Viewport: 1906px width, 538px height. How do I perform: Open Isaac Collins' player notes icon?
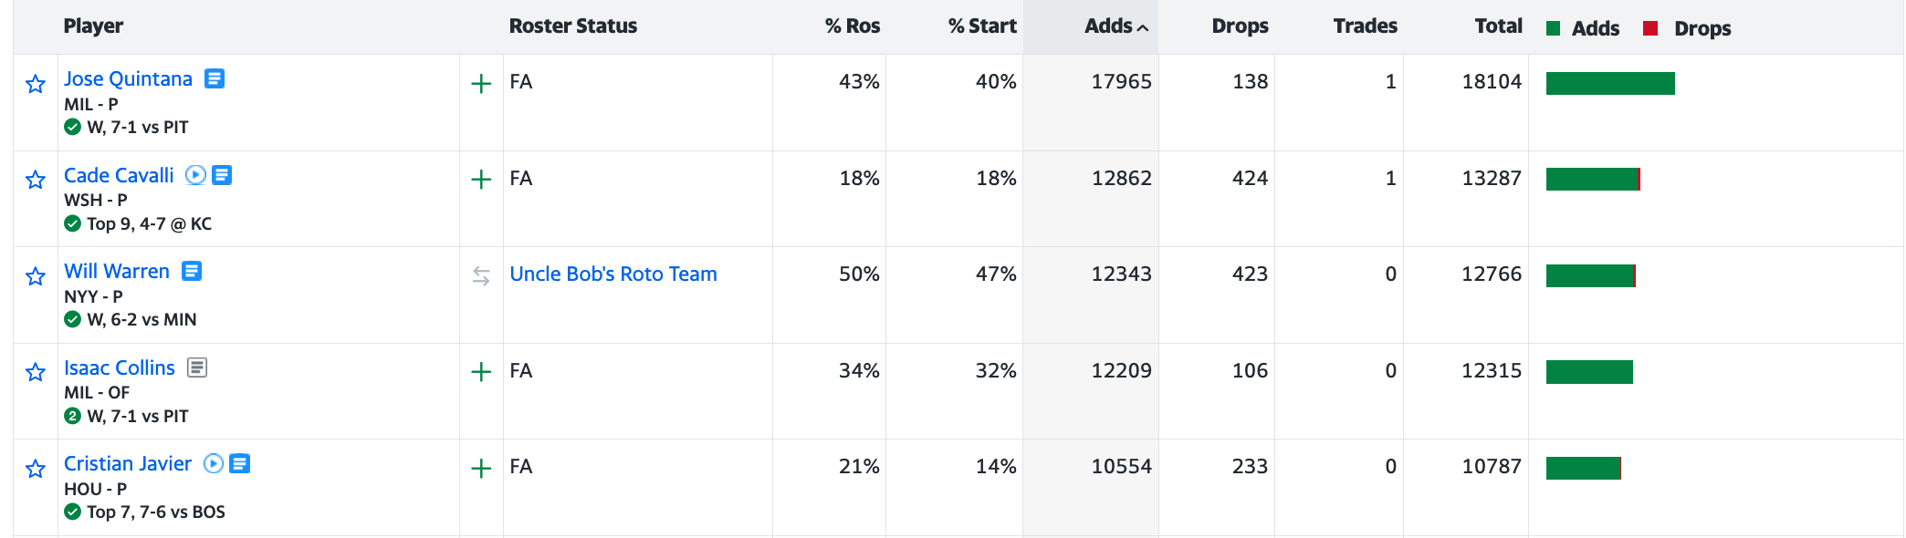(197, 367)
